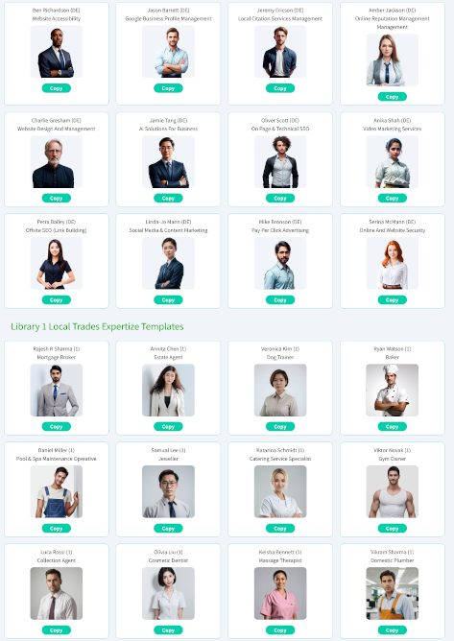
Task: Copy the Ryan Watson Baker template
Action: point(393,427)
